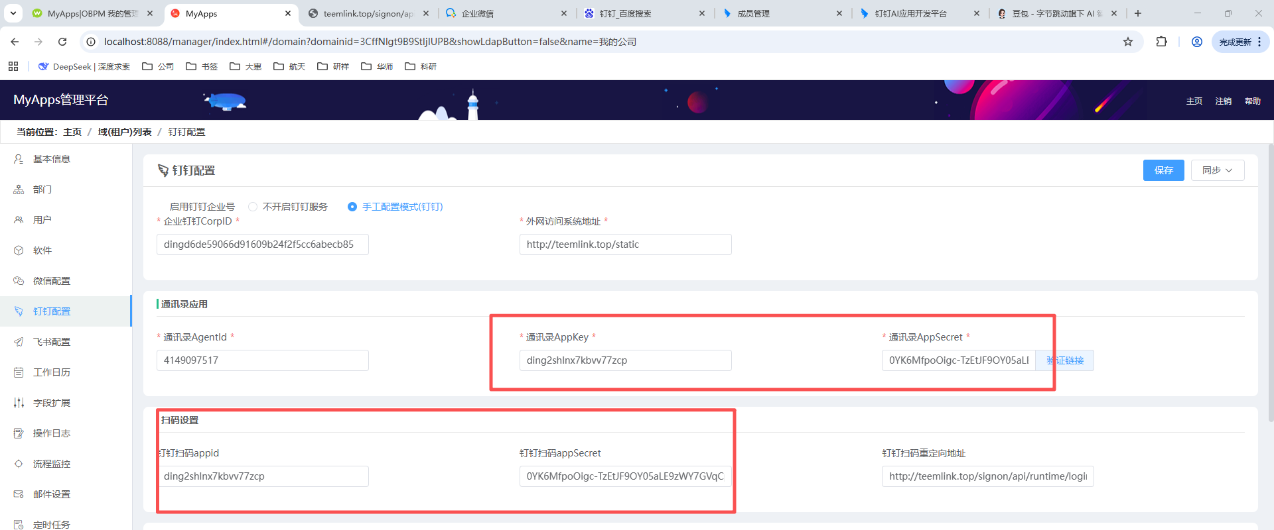Click 主页 link in the top-right header
This screenshot has width=1274, height=530.
[1194, 101]
